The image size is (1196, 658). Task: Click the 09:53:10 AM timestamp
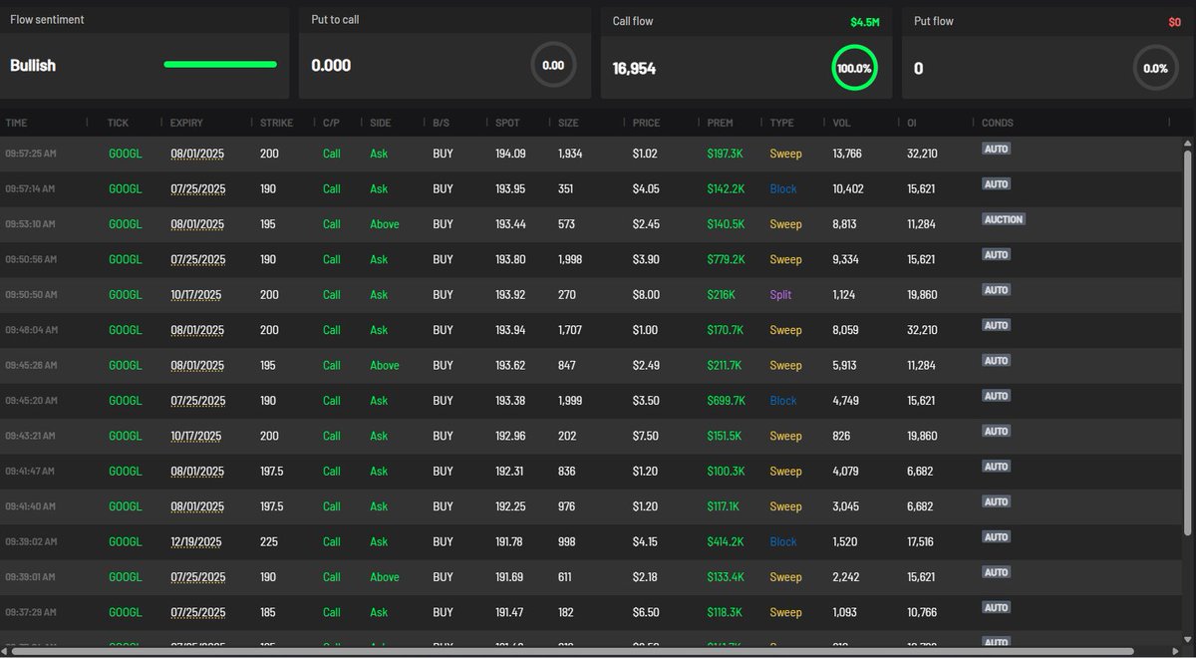(31, 224)
